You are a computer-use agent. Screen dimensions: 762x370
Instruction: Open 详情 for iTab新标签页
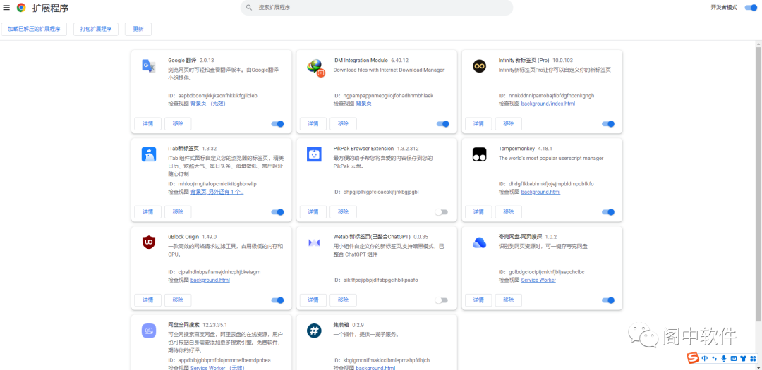pyautogui.click(x=147, y=212)
